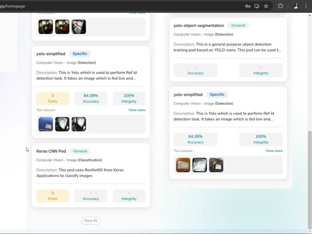The width and height of the screenshot is (312, 234).
Task: Open the blue test image thumbnail in left yolo-simplified
Action: click(46, 124)
